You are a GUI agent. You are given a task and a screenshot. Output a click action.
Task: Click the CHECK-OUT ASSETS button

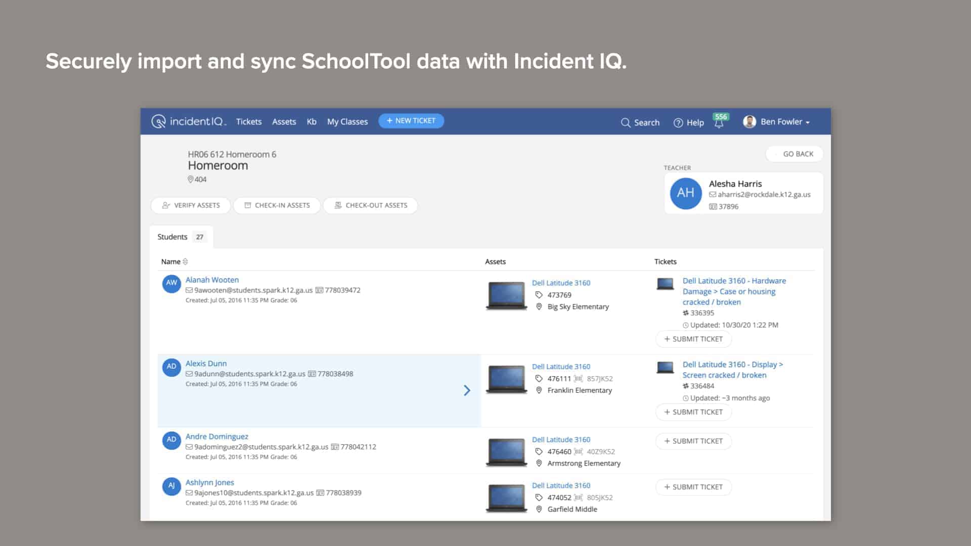370,205
